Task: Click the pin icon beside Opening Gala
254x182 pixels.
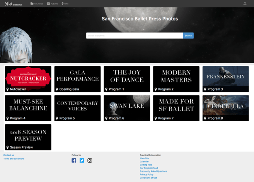Action: click(57, 89)
